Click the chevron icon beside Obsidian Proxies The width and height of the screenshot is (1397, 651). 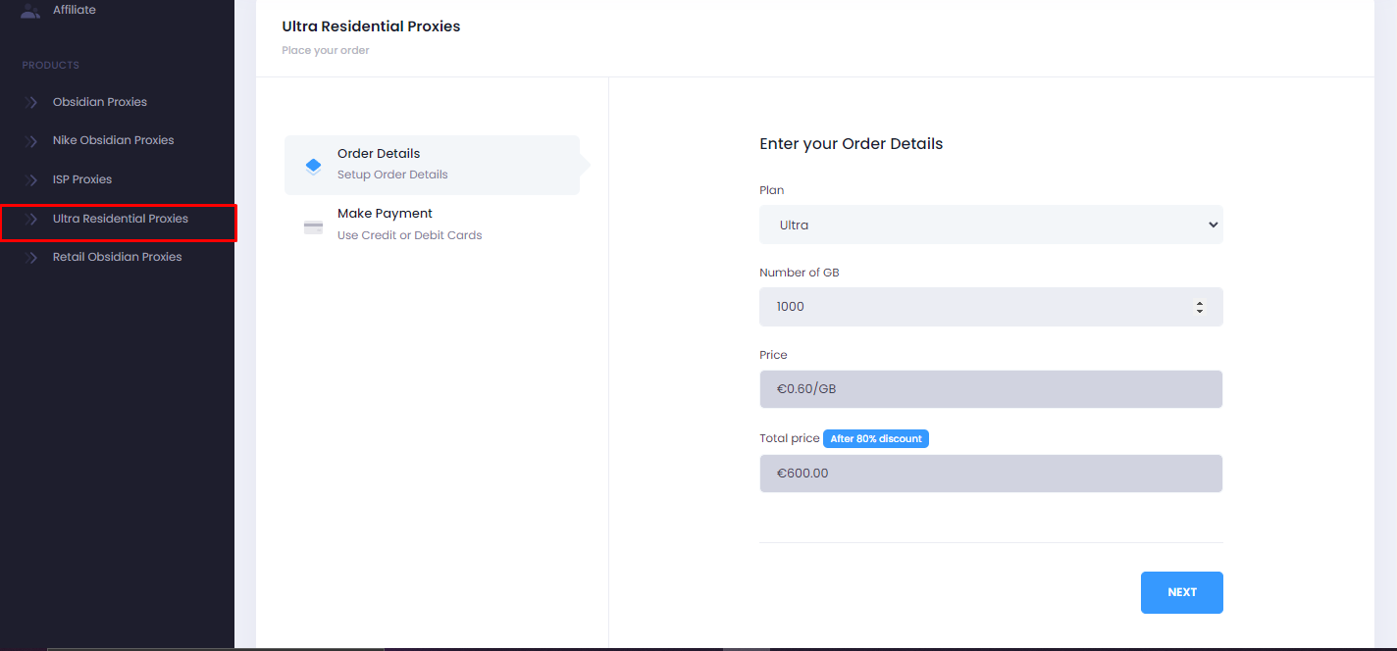point(31,102)
